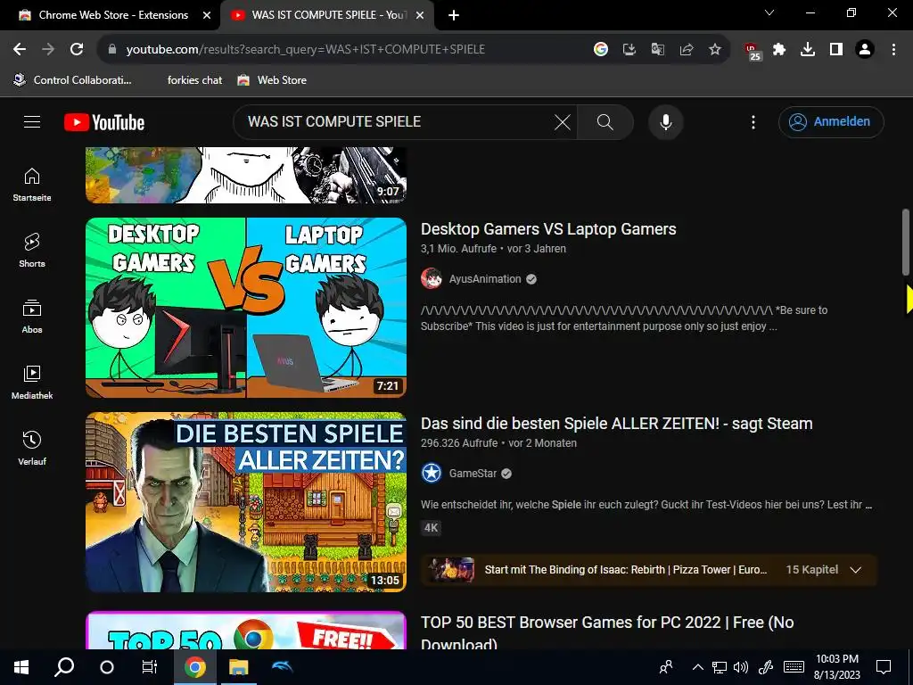The width and height of the screenshot is (913, 685).
Task: Share this page icon in address bar
Action: coord(686,49)
